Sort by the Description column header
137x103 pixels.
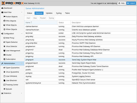pos(104,23)
